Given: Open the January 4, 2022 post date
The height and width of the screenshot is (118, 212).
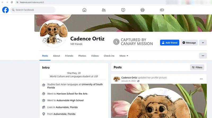Looking at the screenshot, I should pyautogui.click(x=129, y=81).
